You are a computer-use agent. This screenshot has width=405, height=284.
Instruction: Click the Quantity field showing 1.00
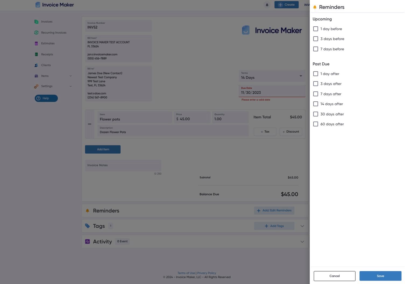230,117
